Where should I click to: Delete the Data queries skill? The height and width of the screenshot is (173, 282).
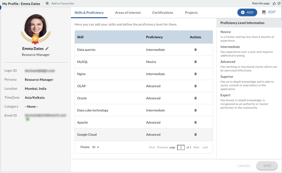coord(195,50)
